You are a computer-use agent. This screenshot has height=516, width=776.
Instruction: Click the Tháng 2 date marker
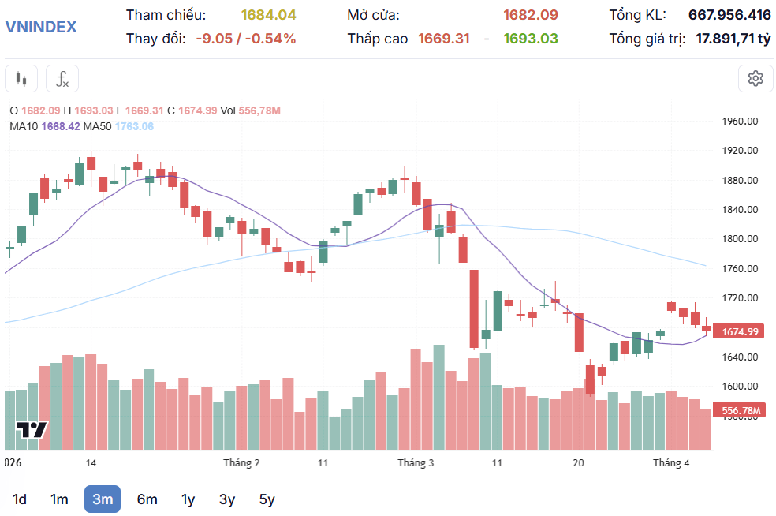click(x=241, y=463)
